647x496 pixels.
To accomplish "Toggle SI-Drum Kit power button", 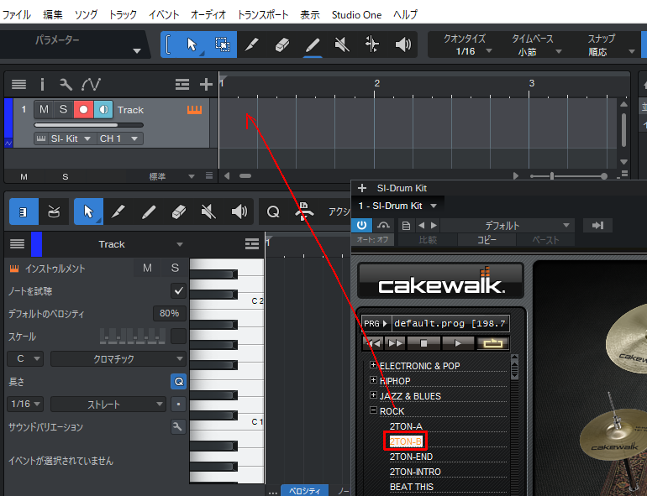I will pos(362,226).
